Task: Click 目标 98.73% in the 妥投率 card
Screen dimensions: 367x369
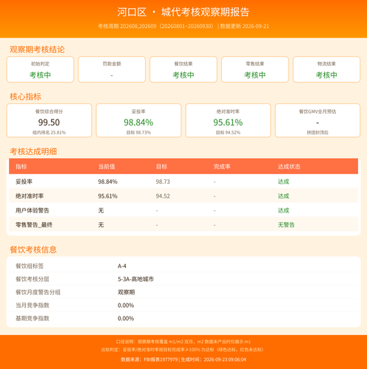Action: [138, 133]
